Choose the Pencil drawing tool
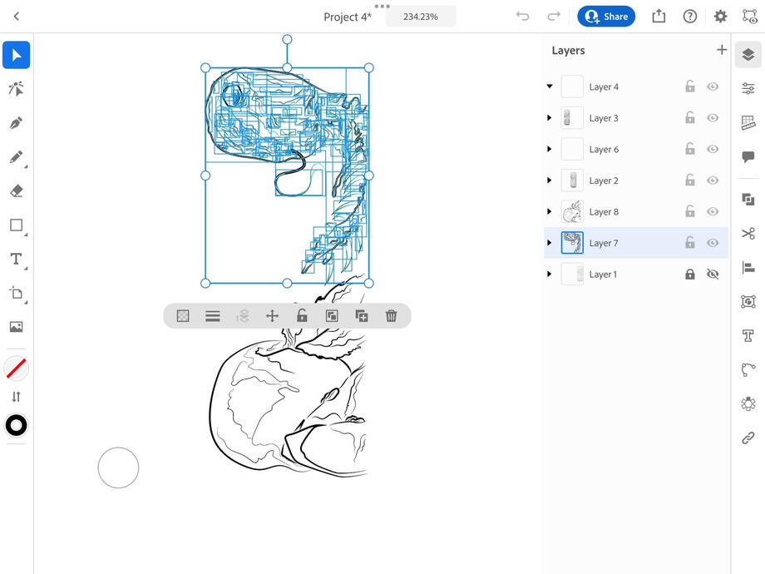This screenshot has height=574, width=765. click(x=16, y=157)
